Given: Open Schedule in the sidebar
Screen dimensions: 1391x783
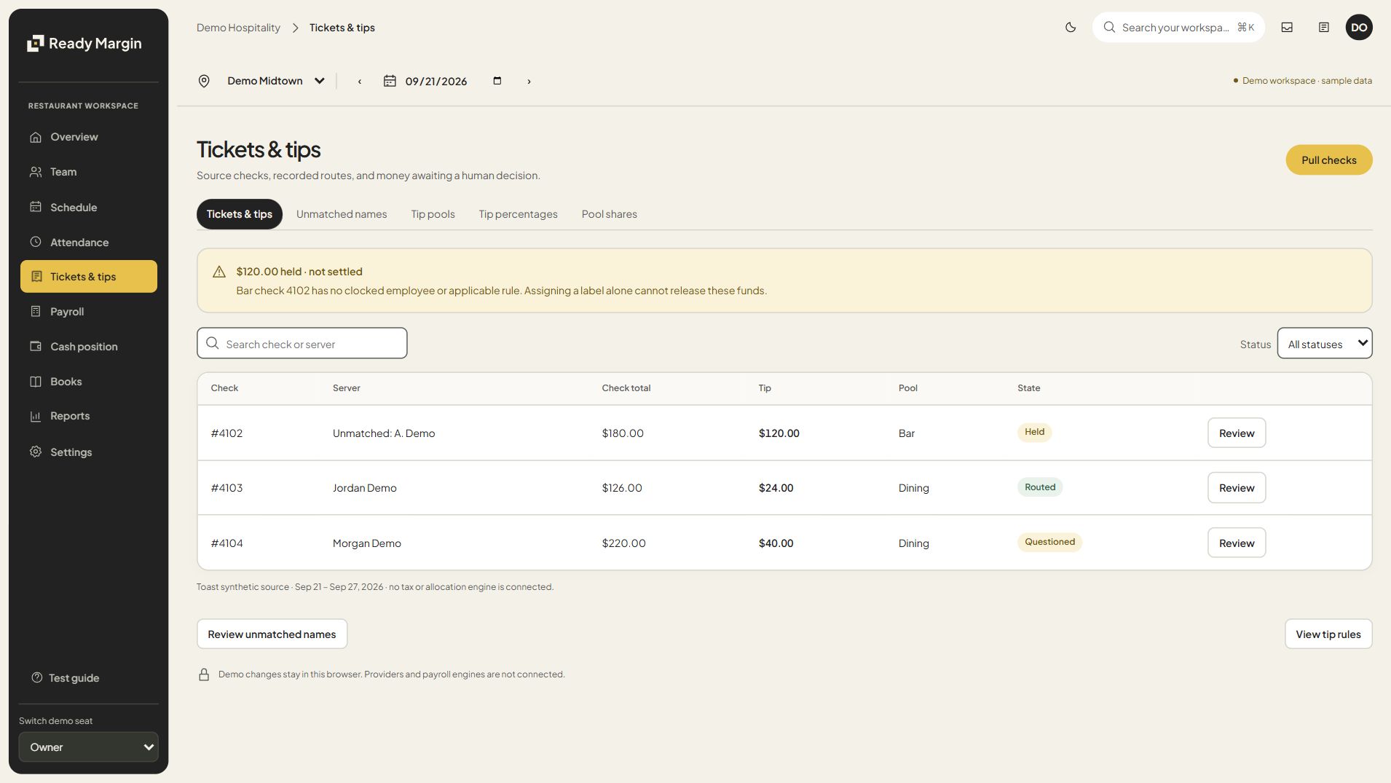Looking at the screenshot, I should 89,207.
